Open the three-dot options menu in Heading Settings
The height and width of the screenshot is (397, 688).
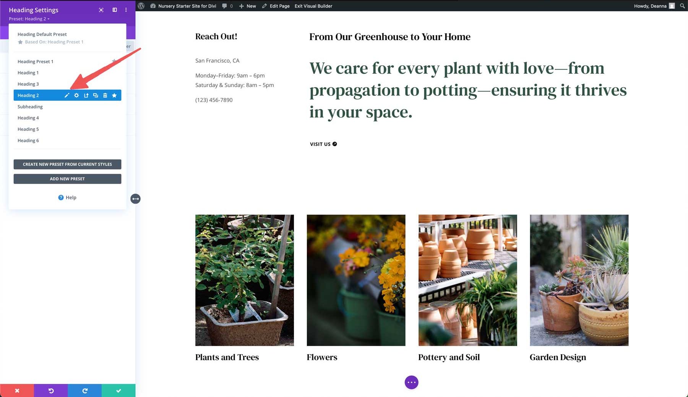tap(126, 10)
